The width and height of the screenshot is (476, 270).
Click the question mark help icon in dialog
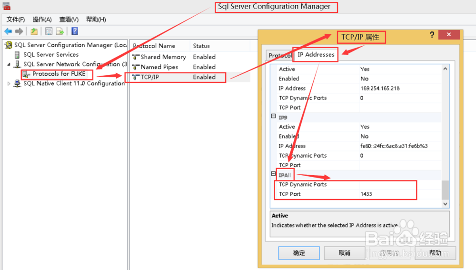click(432, 35)
